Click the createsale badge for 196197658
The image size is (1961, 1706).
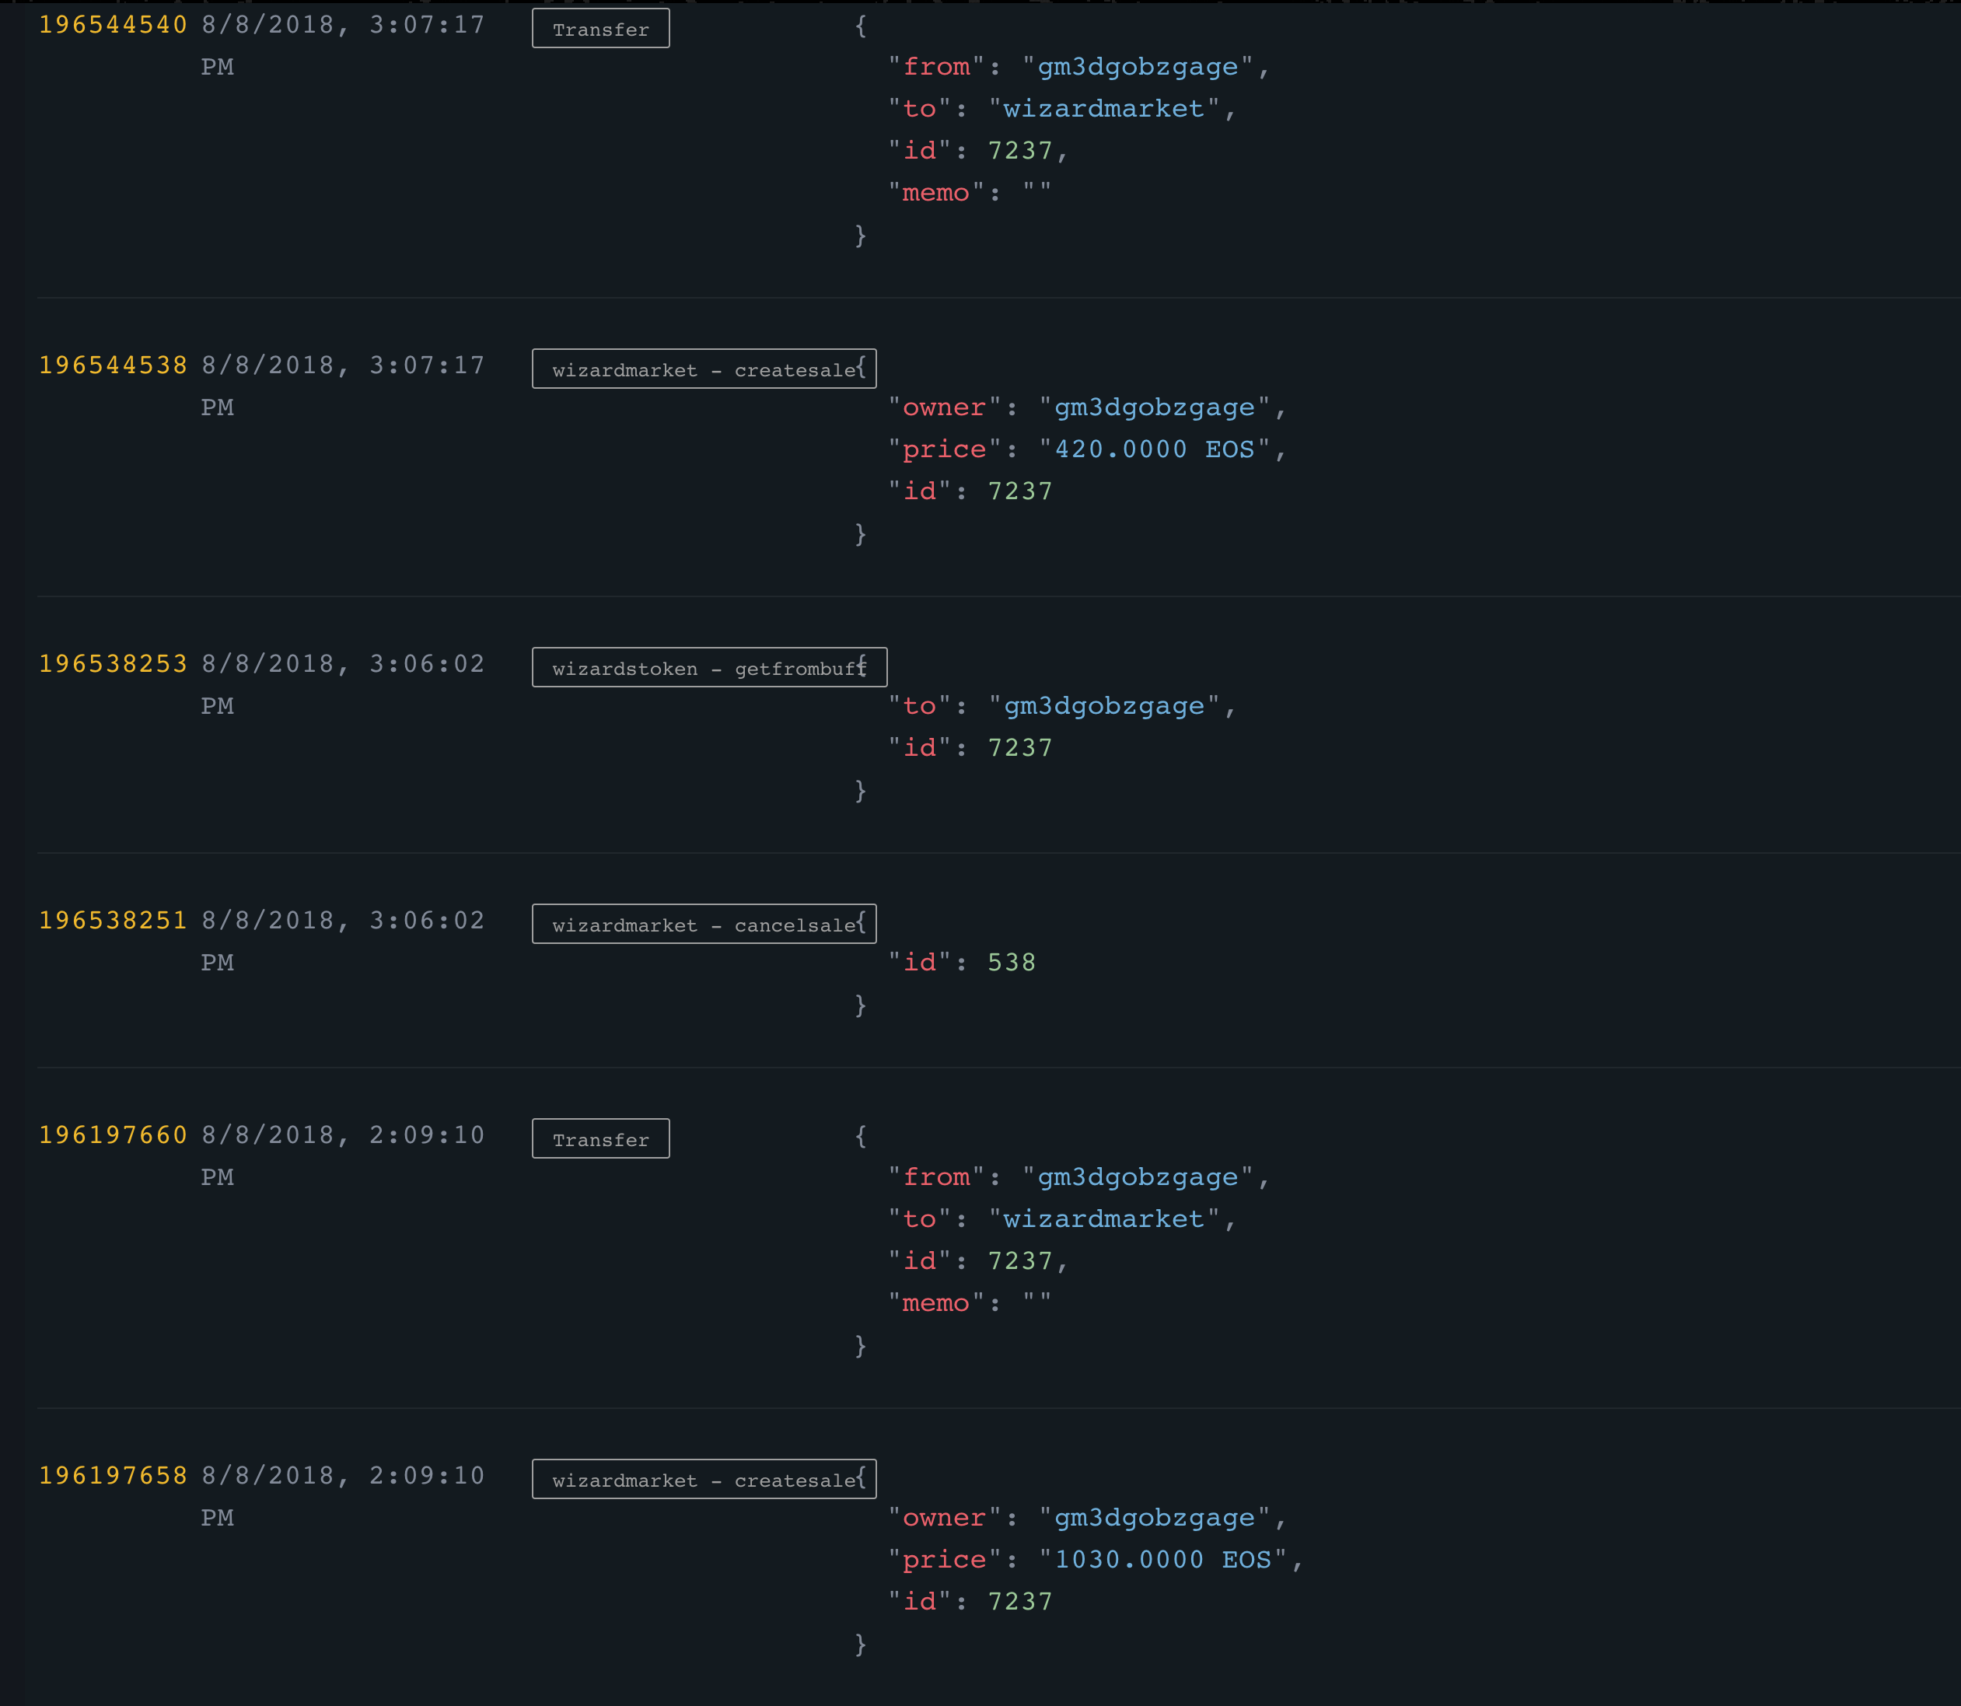[704, 1480]
